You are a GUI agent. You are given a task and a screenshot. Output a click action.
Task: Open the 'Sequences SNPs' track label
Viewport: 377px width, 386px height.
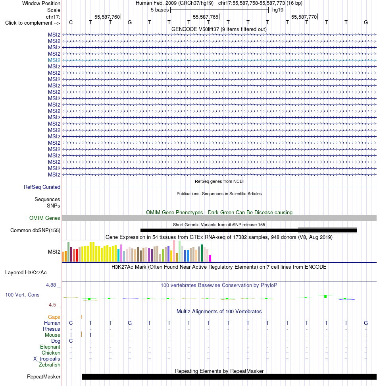pos(47,202)
